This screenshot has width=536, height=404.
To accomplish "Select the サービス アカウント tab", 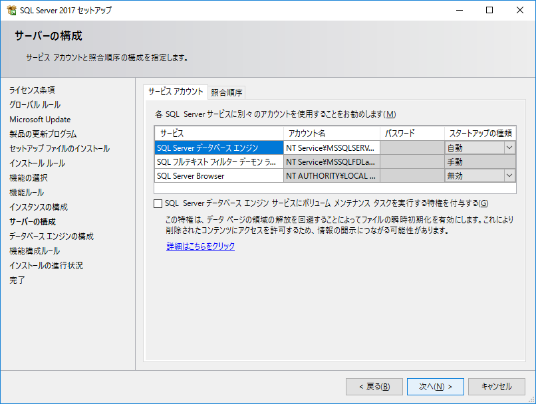I will coord(176,92).
